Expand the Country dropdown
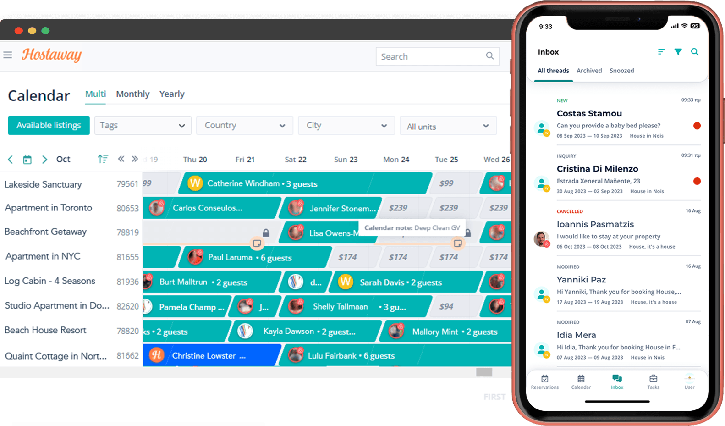This screenshot has height=426, width=725. click(x=244, y=126)
